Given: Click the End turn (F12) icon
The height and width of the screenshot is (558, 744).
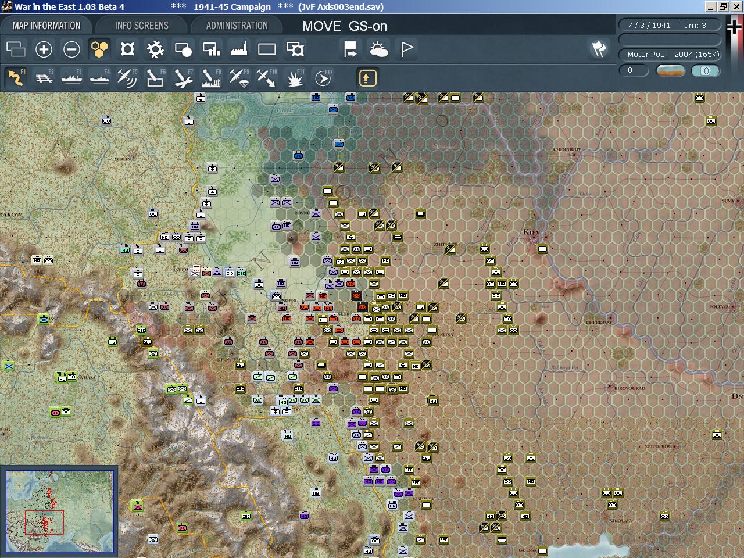Looking at the screenshot, I should click(323, 78).
